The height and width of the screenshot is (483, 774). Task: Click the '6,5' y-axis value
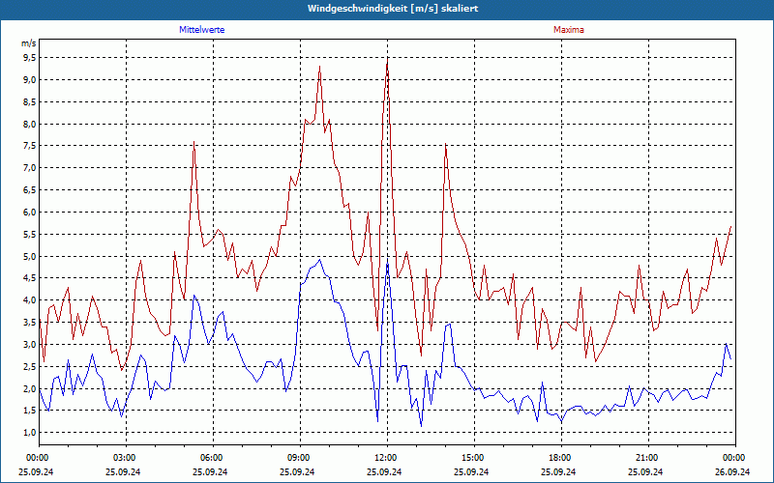[30, 189]
